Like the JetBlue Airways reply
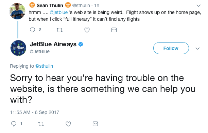 coord(68,124)
